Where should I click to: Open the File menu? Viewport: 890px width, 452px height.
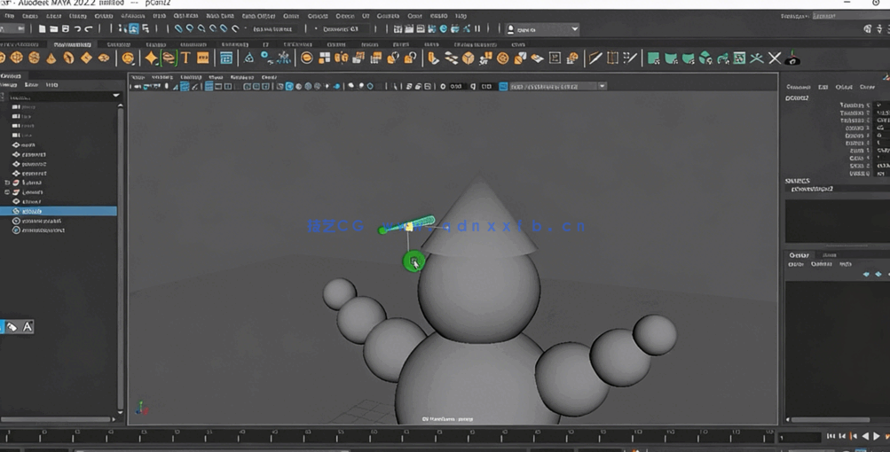coord(10,16)
